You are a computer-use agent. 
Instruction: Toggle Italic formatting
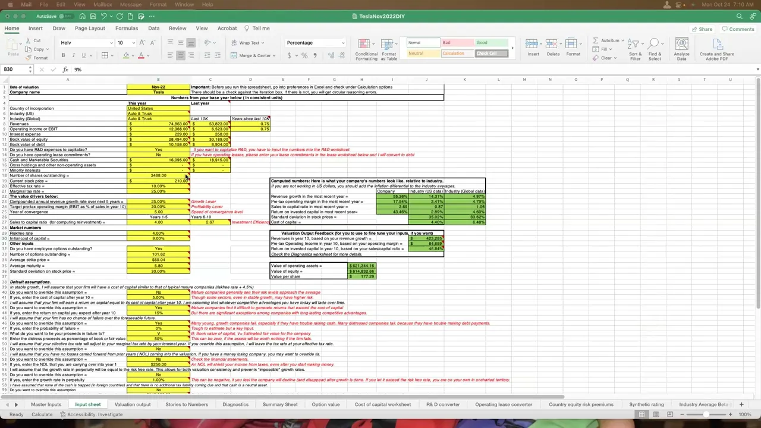click(74, 55)
